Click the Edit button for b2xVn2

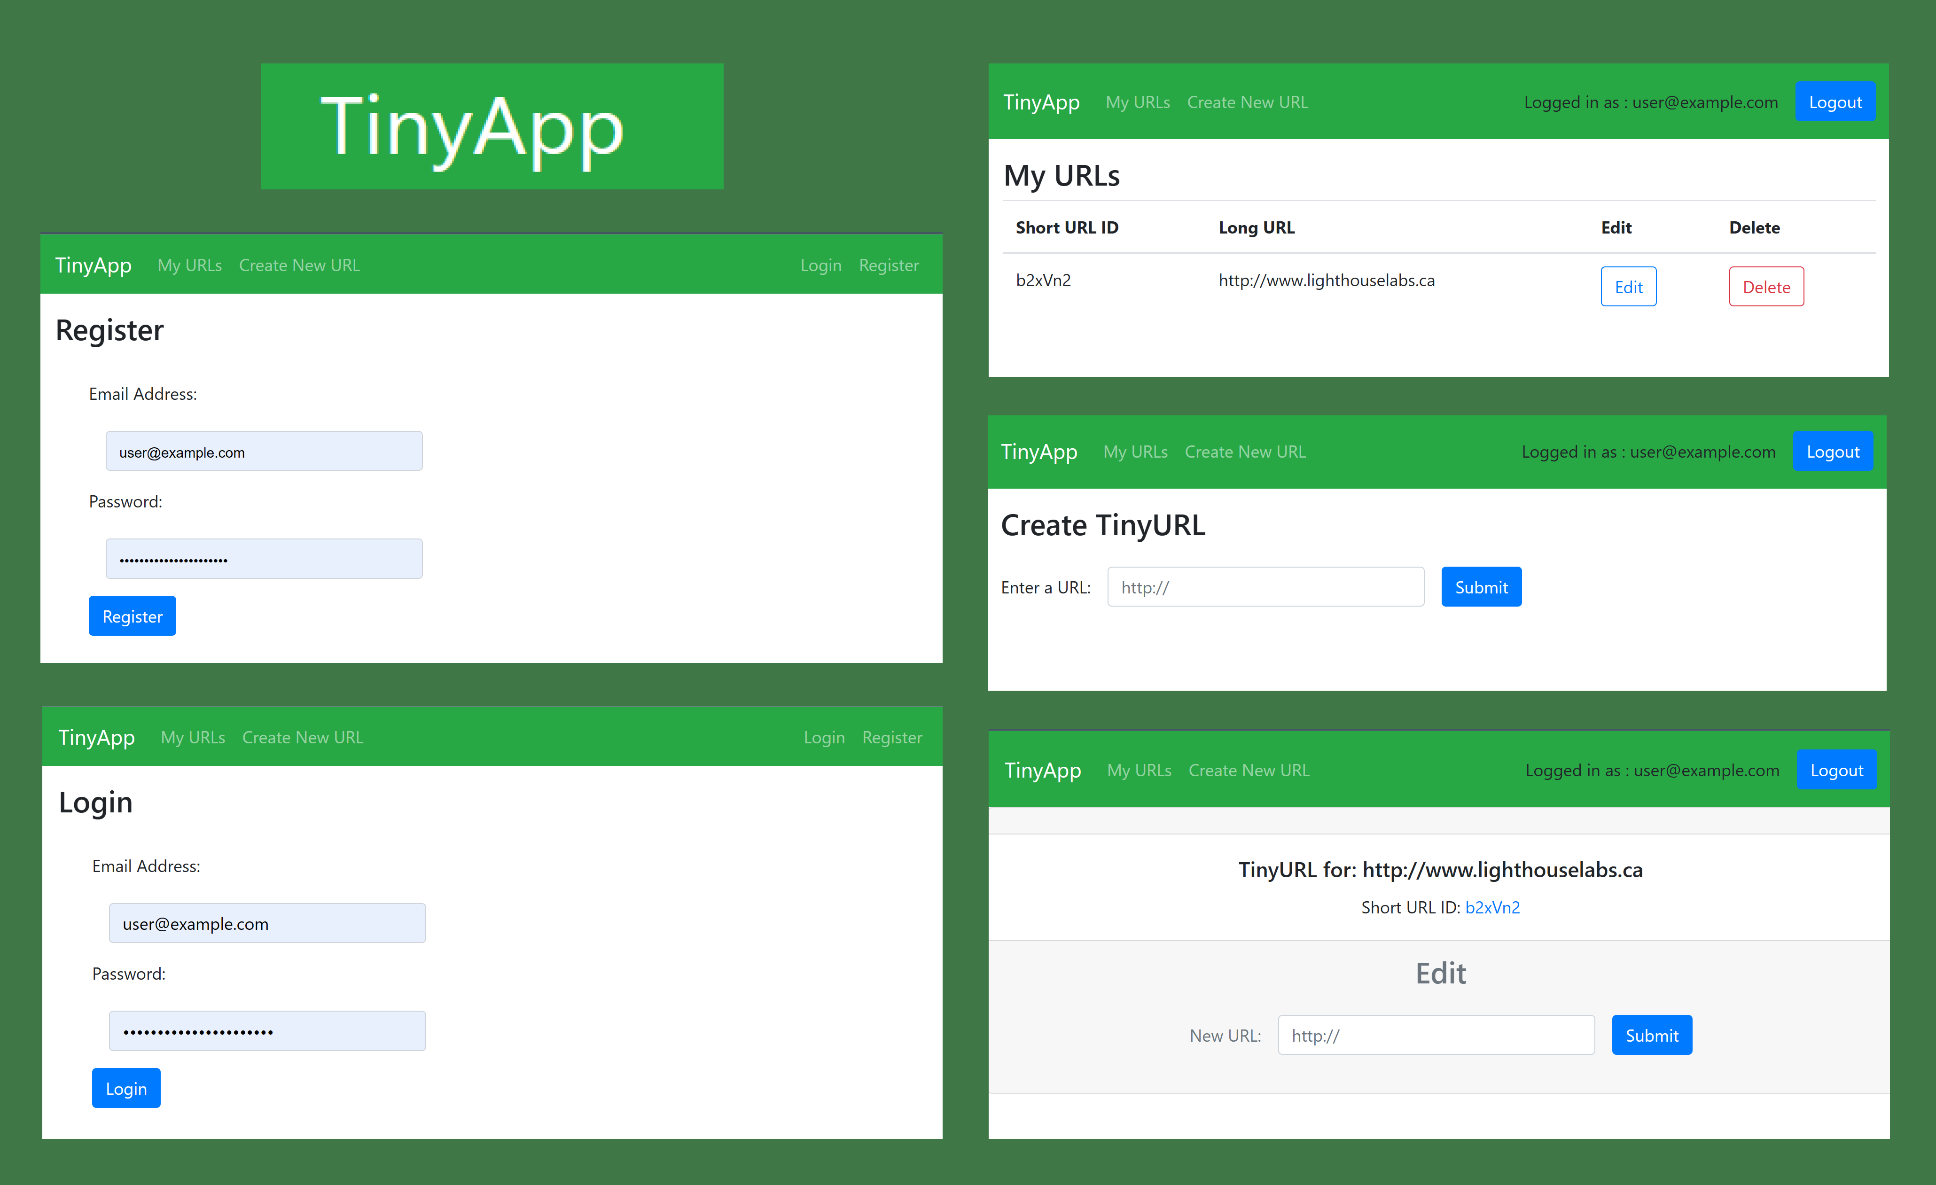point(1626,286)
